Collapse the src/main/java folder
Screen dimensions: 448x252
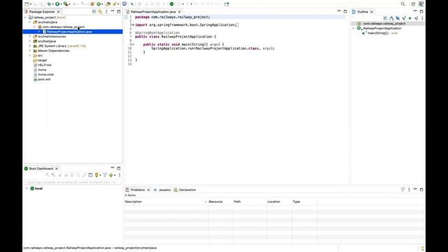point(29,22)
